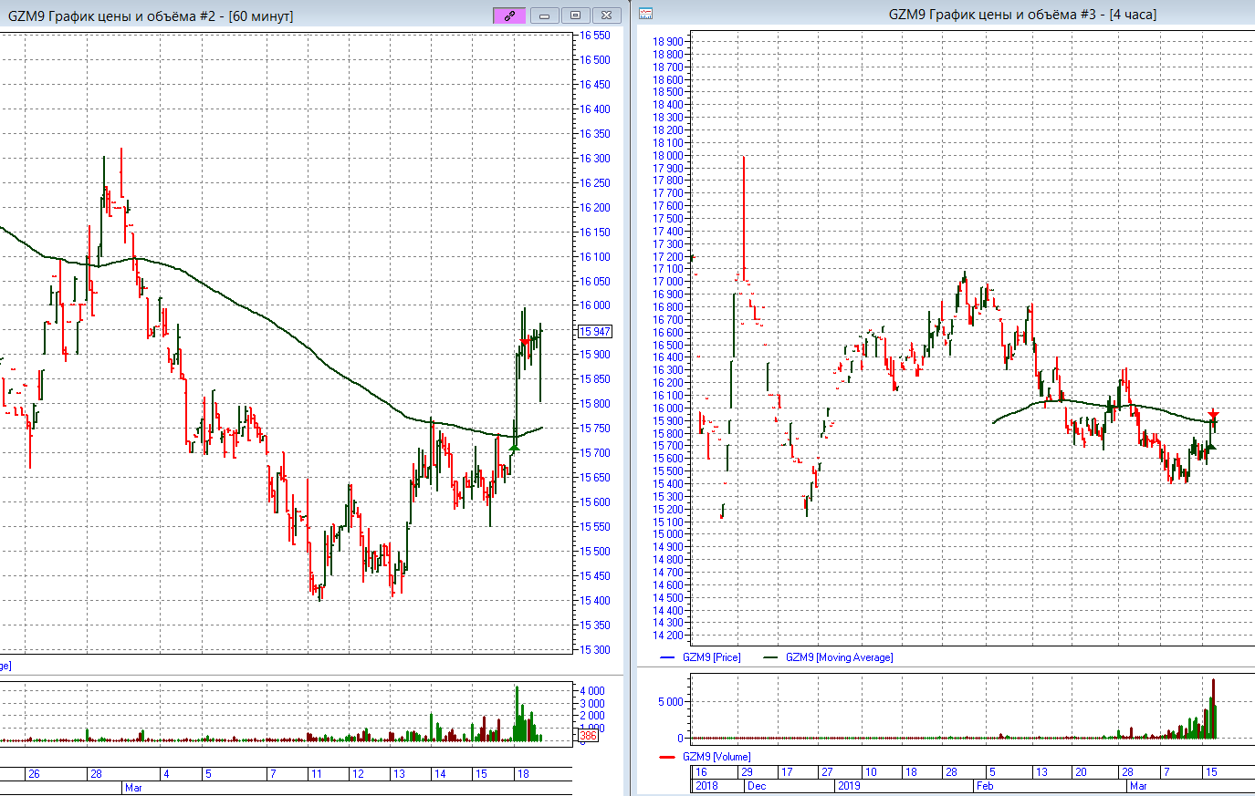Click the green buy arrow on 4-hour chart
The height and width of the screenshot is (796, 1255).
1211,446
